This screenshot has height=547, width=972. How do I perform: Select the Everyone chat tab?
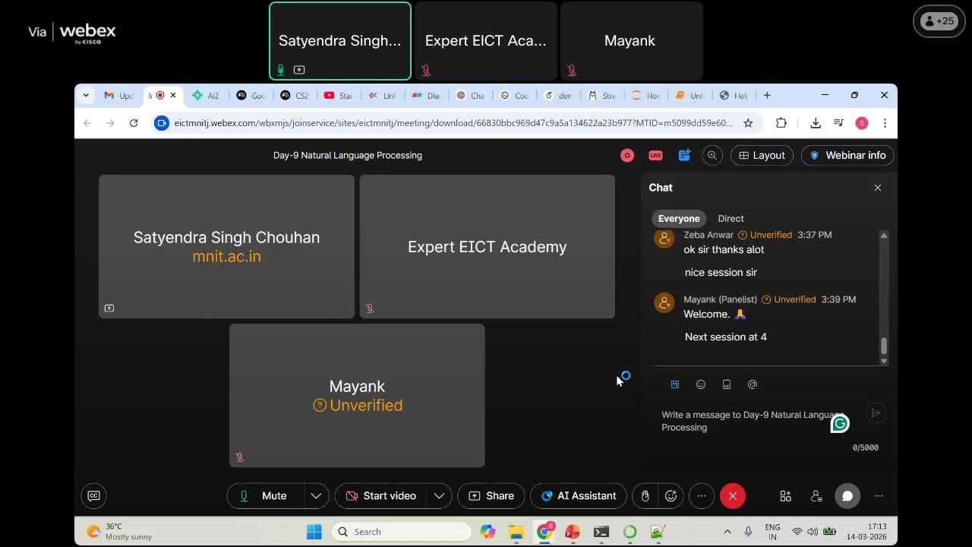coord(679,218)
